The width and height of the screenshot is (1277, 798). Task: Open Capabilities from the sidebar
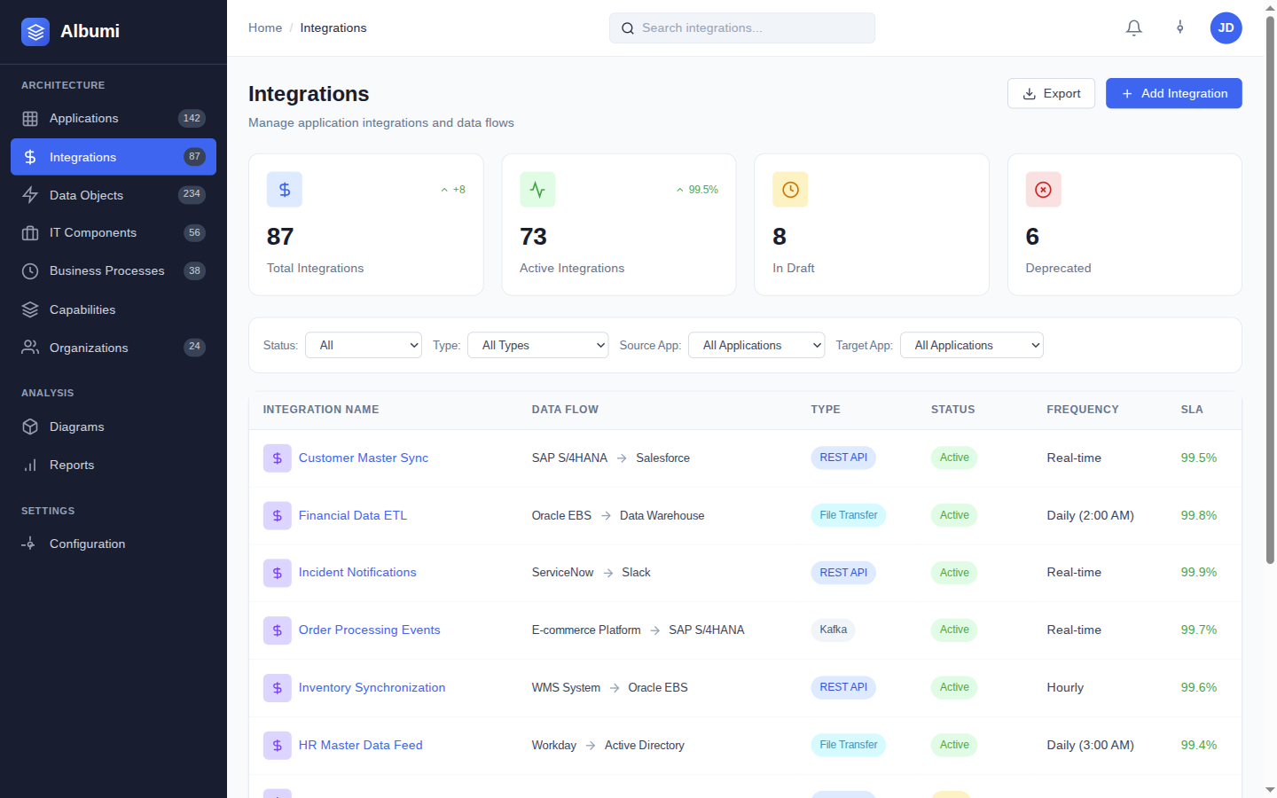(x=82, y=309)
